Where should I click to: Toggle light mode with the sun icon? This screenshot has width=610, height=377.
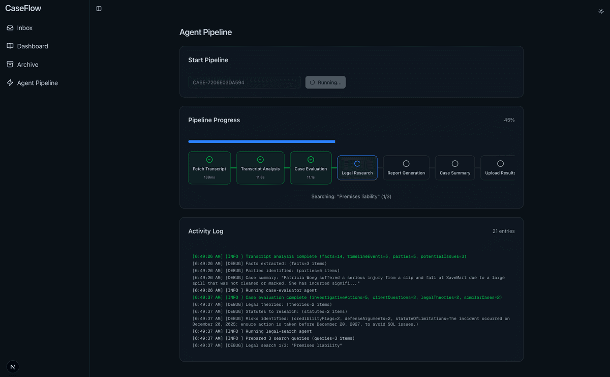[601, 10]
